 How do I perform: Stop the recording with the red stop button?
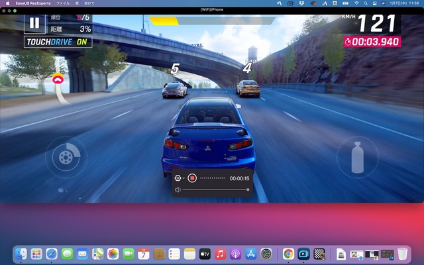[192, 178]
